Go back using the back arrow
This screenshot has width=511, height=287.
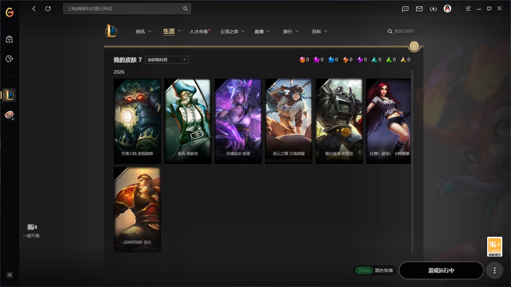34,9
